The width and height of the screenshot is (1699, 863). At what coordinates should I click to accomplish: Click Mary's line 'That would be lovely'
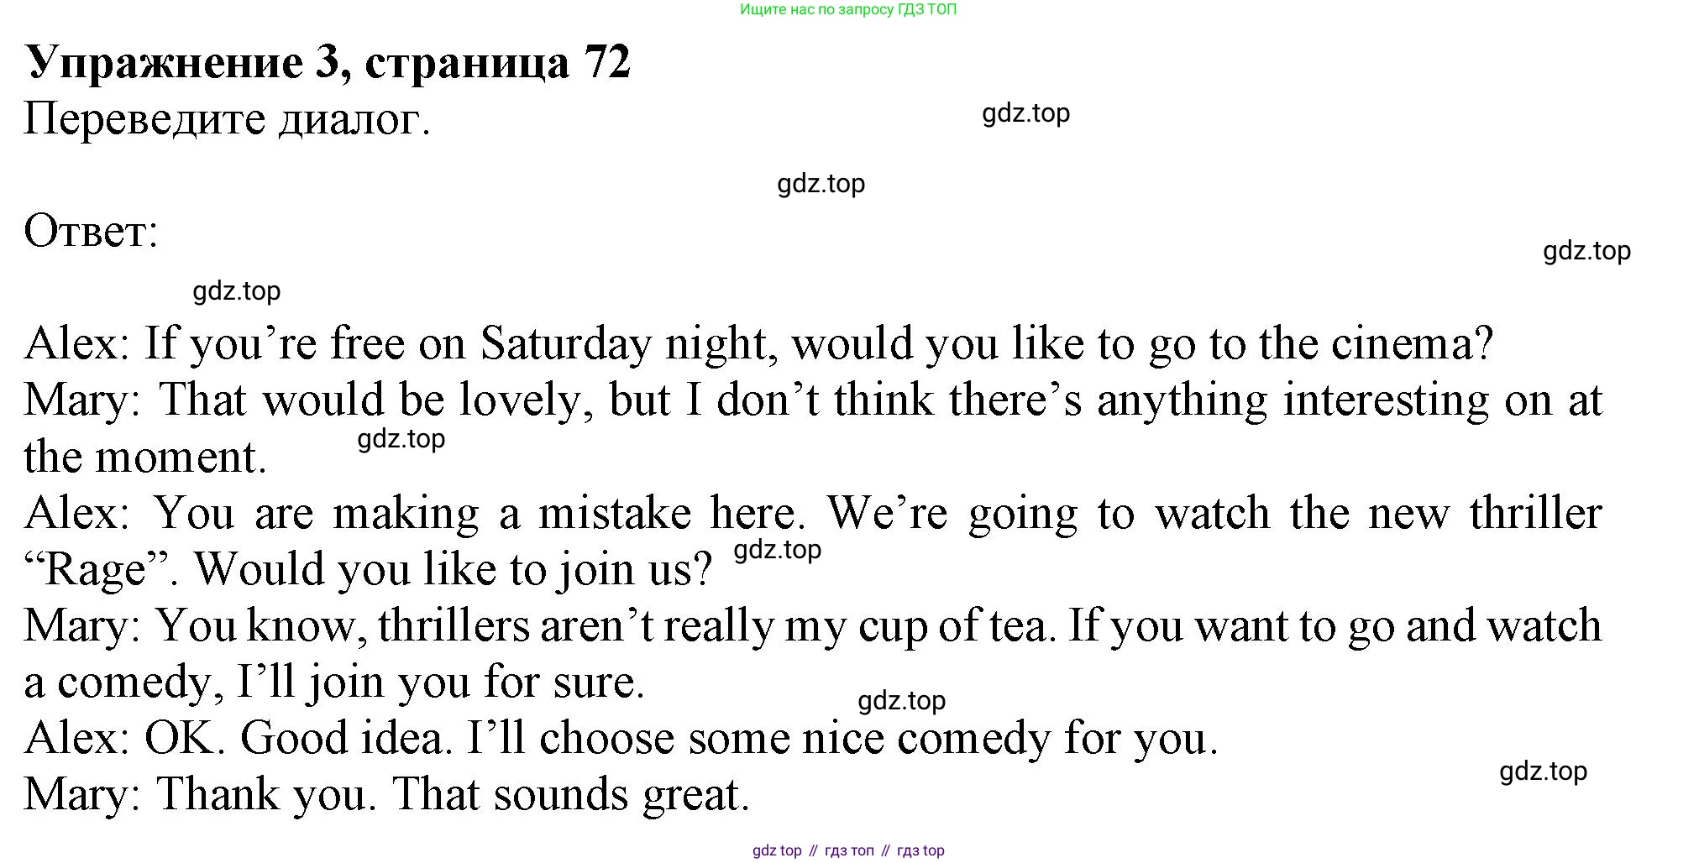(x=813, y=400)
